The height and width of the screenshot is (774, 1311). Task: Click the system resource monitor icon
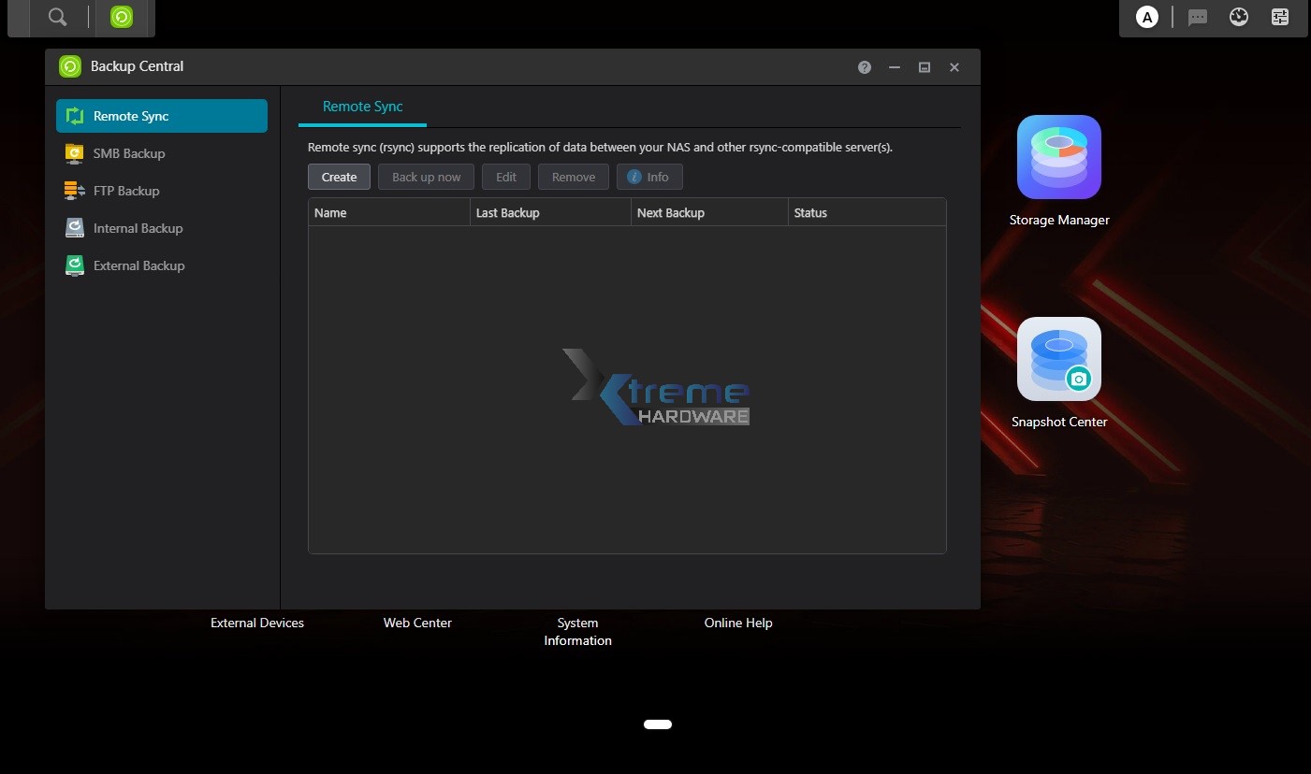[1238, 16]
